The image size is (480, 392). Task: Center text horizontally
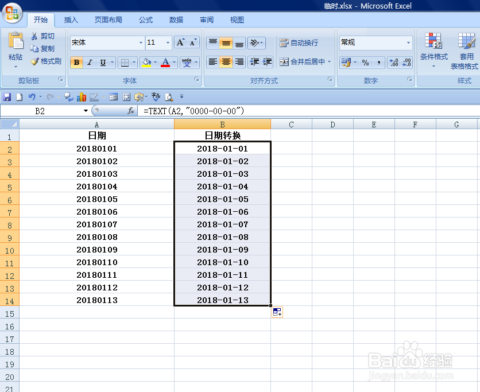coord(226,62)
